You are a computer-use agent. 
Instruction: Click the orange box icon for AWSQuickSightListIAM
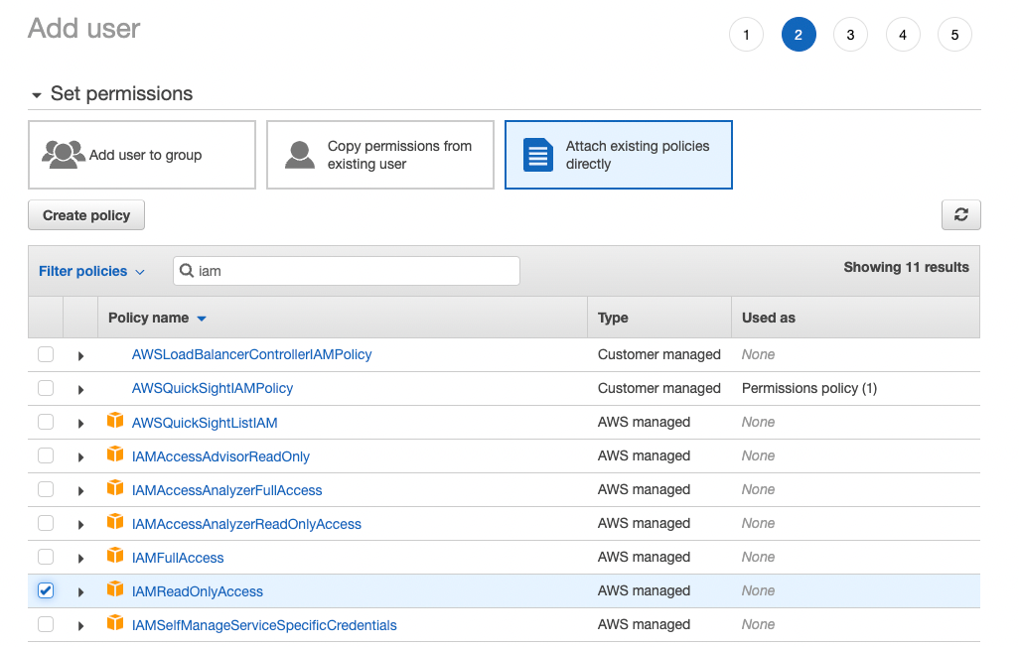[115, 421]
